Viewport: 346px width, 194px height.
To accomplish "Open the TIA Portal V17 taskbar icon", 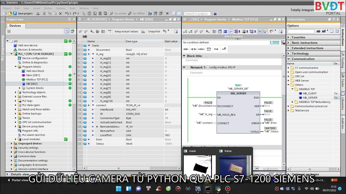I will coord(198,189).
